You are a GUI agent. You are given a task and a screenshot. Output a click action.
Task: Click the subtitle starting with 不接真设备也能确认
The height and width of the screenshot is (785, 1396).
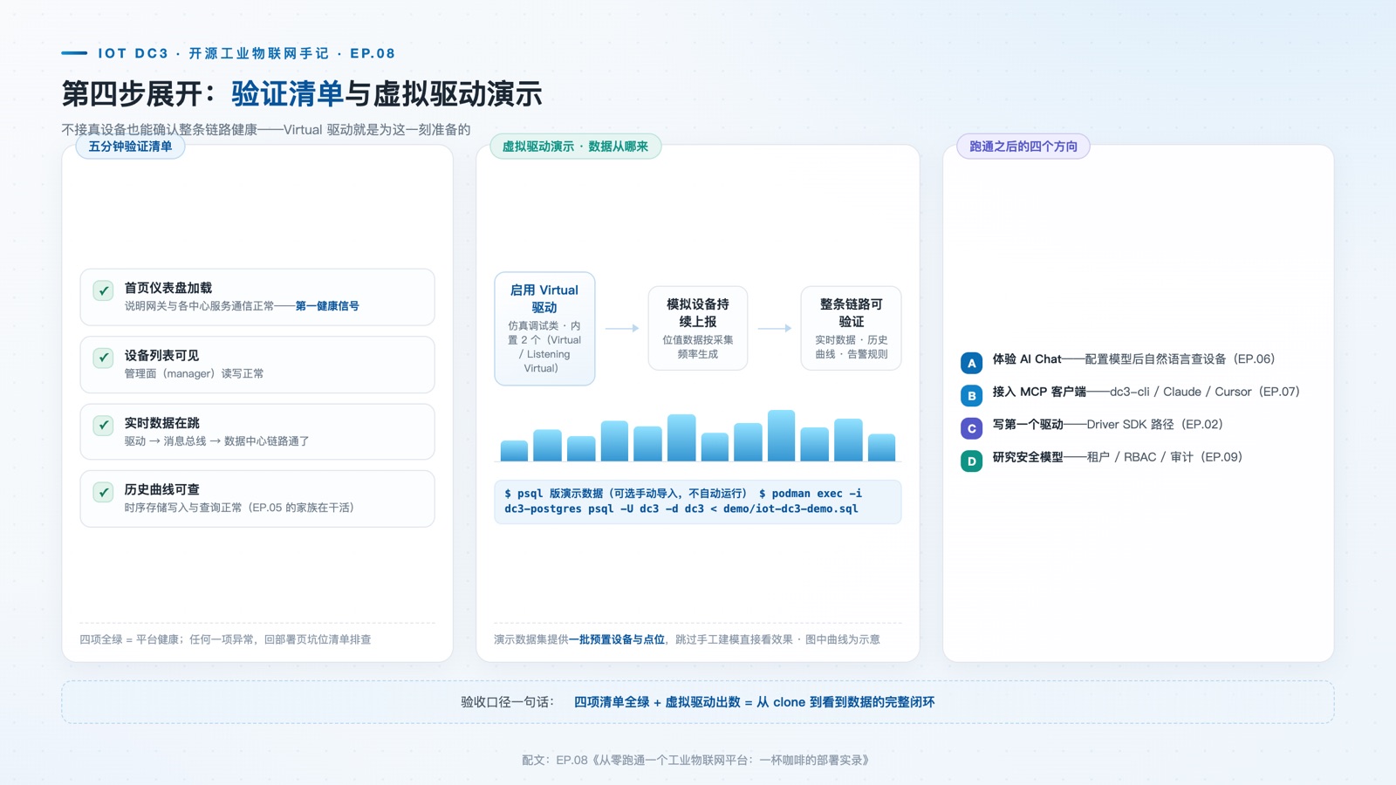click(266, 129)
